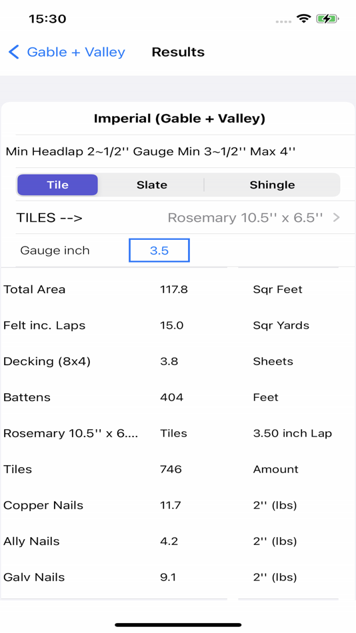The height and width of the screenshot is (633, 356).
Task: Tap the Galv Nails row
Action: [178, 577]
